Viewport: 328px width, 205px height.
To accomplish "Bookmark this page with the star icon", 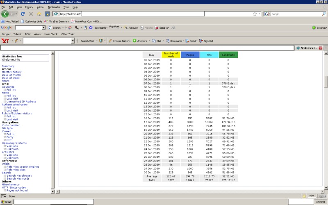I will coord(255,14).
